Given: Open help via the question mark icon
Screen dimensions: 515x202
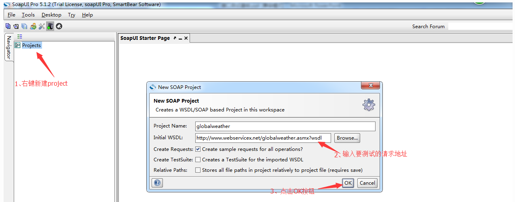Looking at the screenshot, I should (157, 183).
